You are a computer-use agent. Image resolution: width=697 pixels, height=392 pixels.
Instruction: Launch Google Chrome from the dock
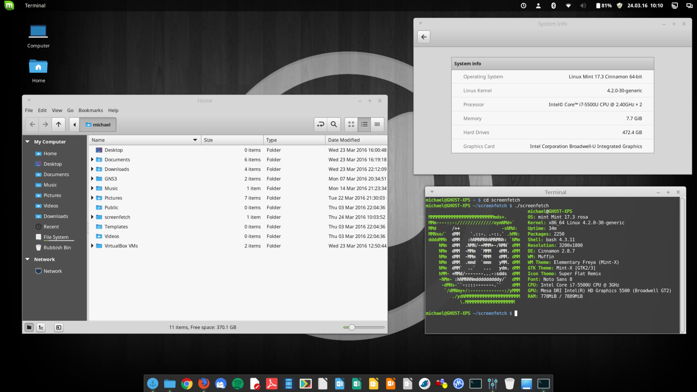click(x=187, y=384)
